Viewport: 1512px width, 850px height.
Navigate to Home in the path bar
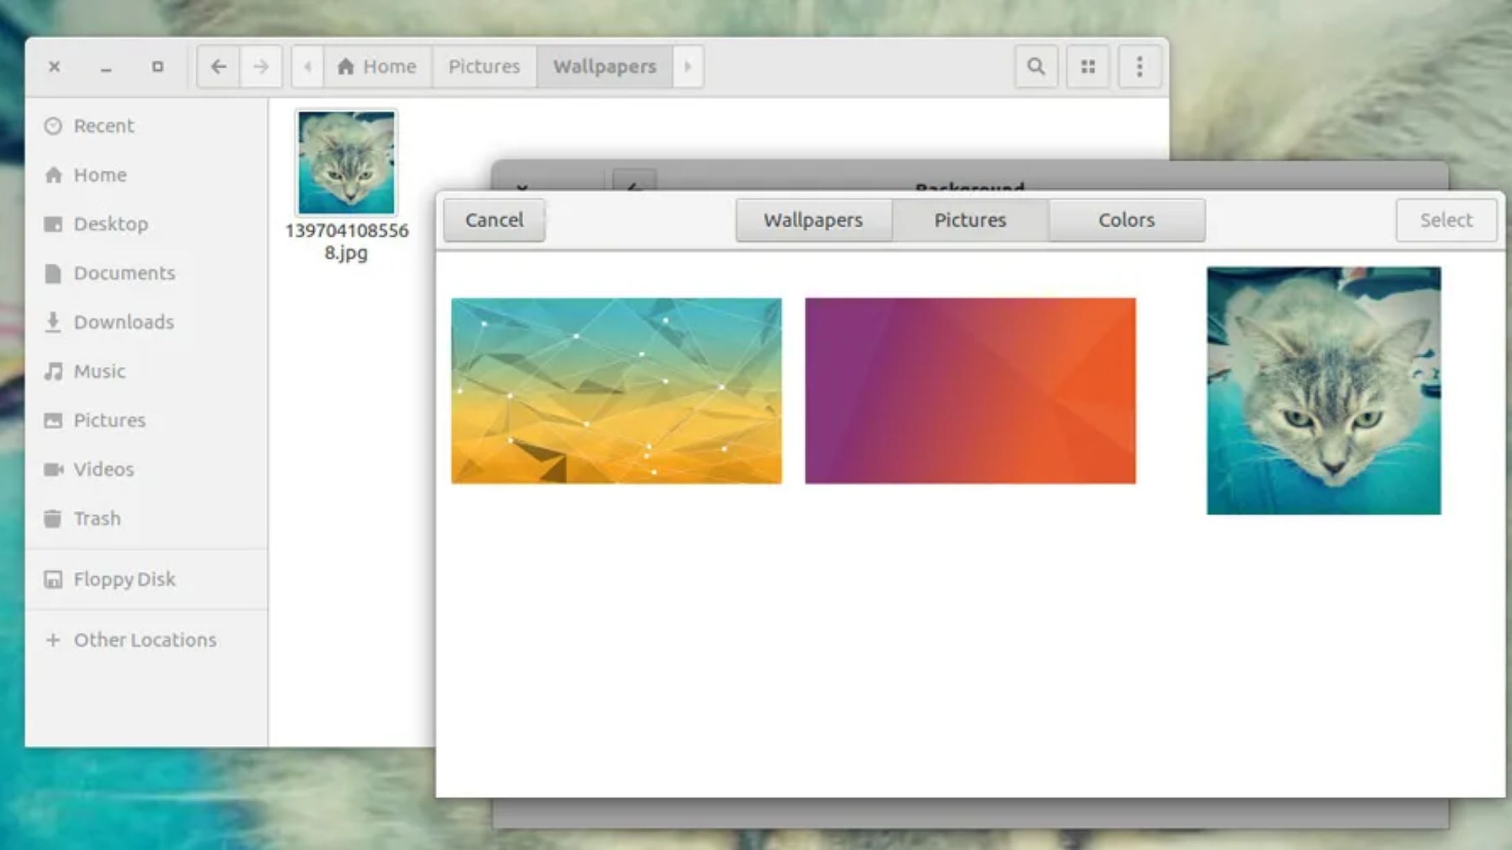(377, 67)
